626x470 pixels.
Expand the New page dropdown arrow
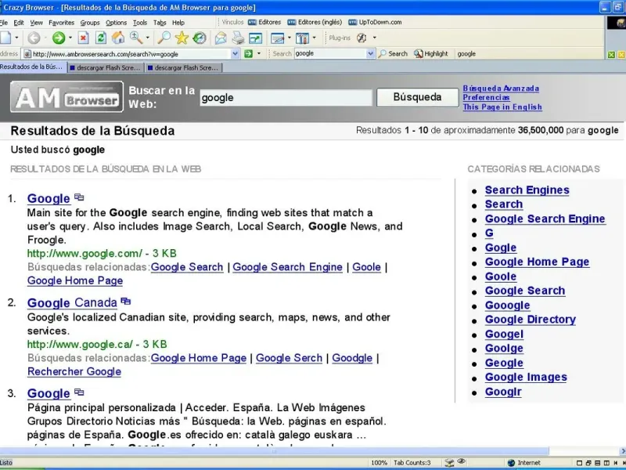click(x=16, y=38)
